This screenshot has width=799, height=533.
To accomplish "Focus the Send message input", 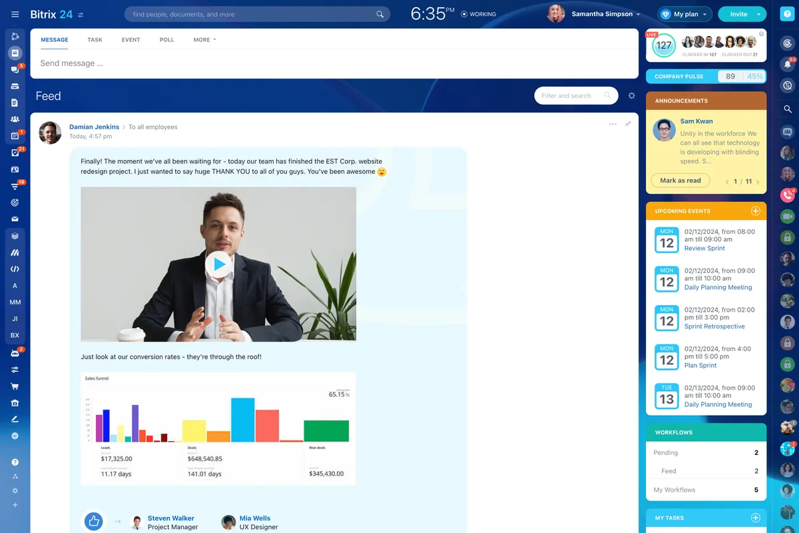I will (334, 63).
